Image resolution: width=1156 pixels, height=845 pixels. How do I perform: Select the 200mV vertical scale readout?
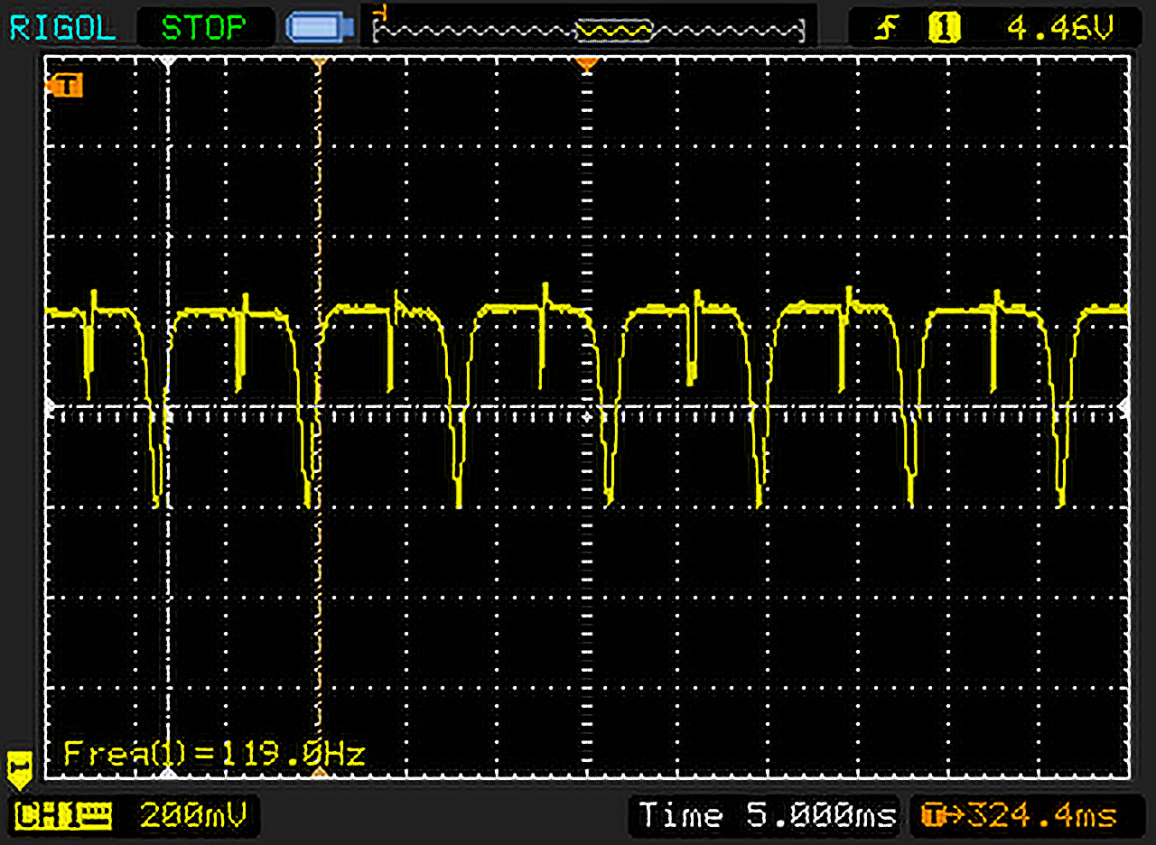click(192, 816)
